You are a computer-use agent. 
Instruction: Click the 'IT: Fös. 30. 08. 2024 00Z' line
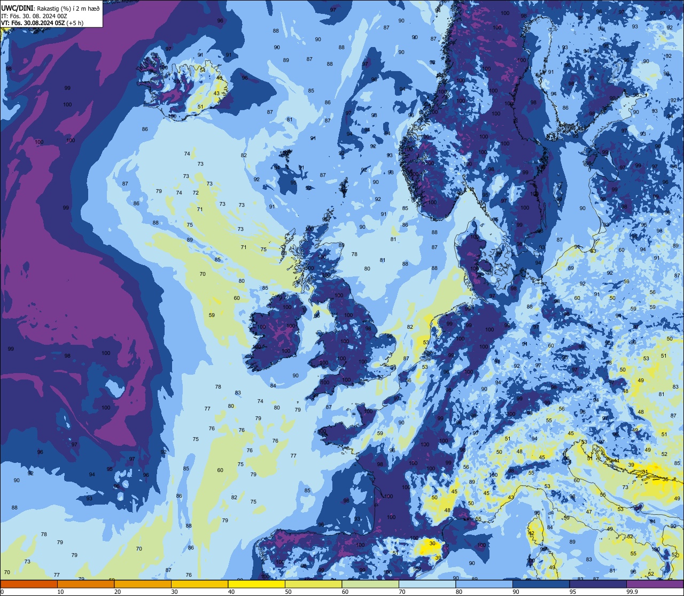[34, 16]
